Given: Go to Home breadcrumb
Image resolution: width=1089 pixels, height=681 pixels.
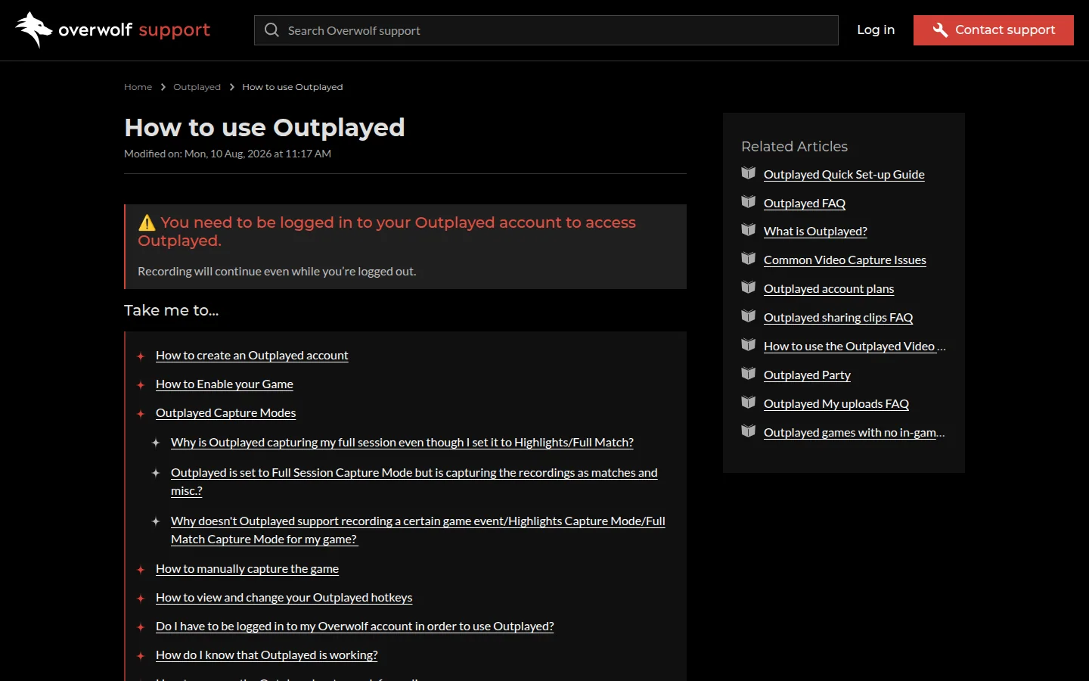Looking at the screenshot, I should [x=138, y=87].
